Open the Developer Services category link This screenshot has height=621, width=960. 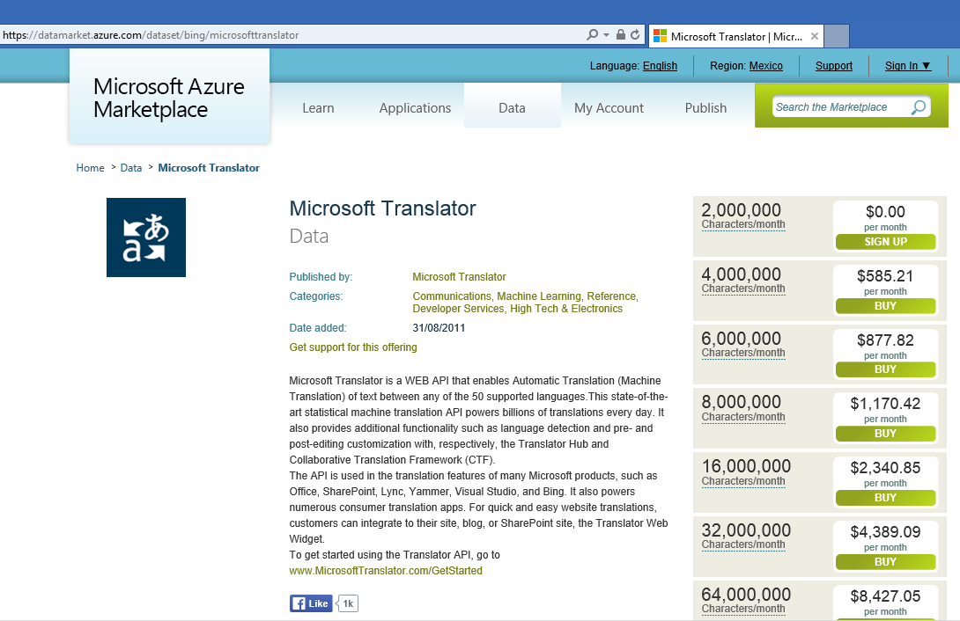[x=458, y=309]
